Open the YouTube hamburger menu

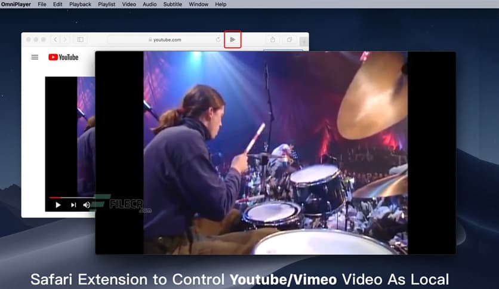coord(35,57)
